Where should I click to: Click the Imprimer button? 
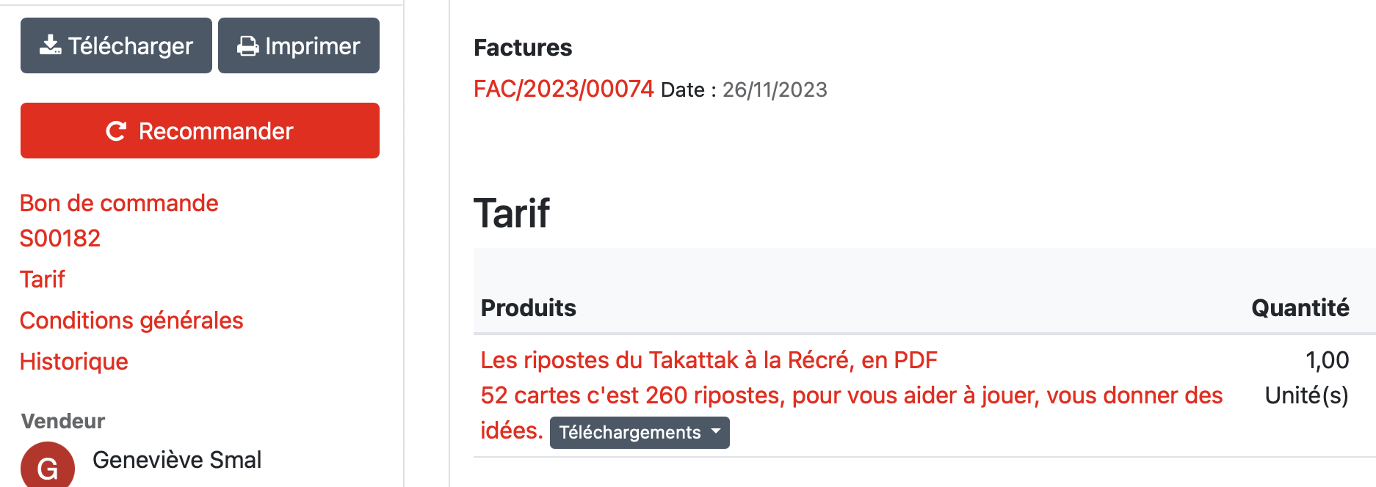(299, 45)
